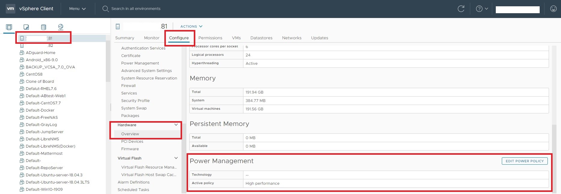Select Overview under Hardware
The height and width of the screenshot is (194, 561).
pos(130,134)
